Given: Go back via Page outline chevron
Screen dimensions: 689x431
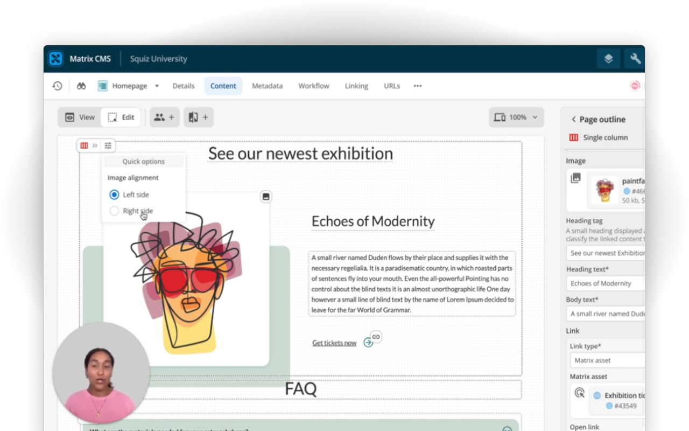Looking at the screenshot, I should [x=574, y=120].
